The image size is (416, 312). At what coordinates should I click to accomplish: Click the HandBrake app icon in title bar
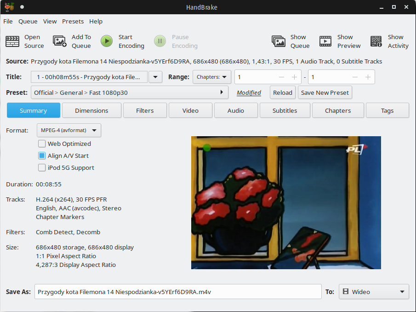coord(9,7)
